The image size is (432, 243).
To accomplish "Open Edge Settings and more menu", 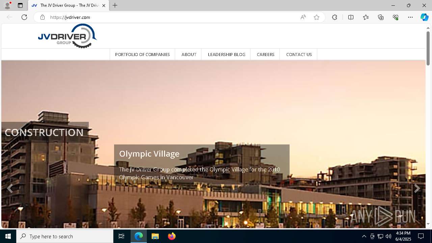I will pos(410,17).
